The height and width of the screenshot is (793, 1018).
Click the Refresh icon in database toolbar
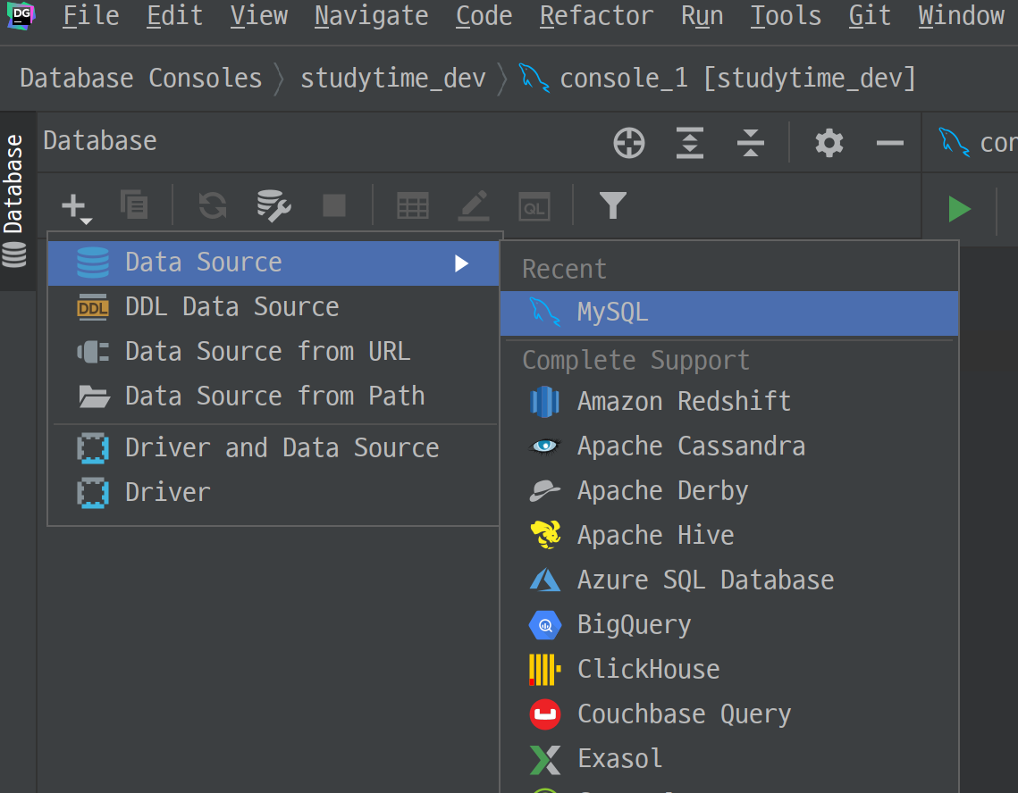tap(213, 206)
